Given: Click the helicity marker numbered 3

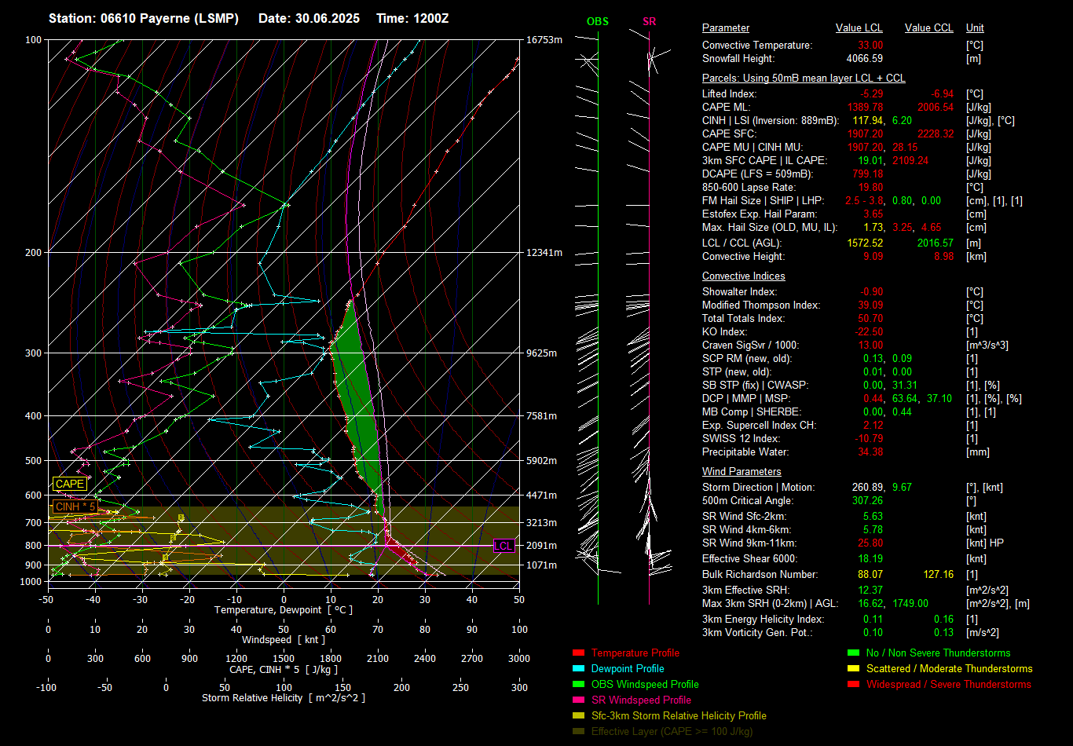Looking at the screenshot, I should 181,517.
